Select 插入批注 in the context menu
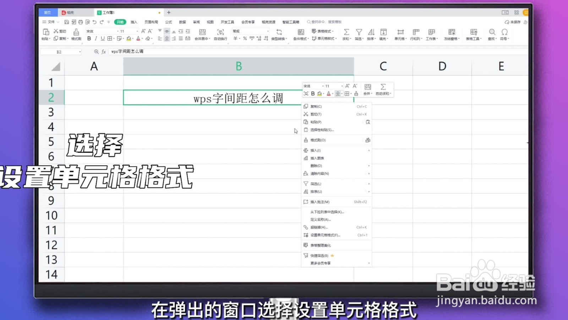 click(319, 202)
